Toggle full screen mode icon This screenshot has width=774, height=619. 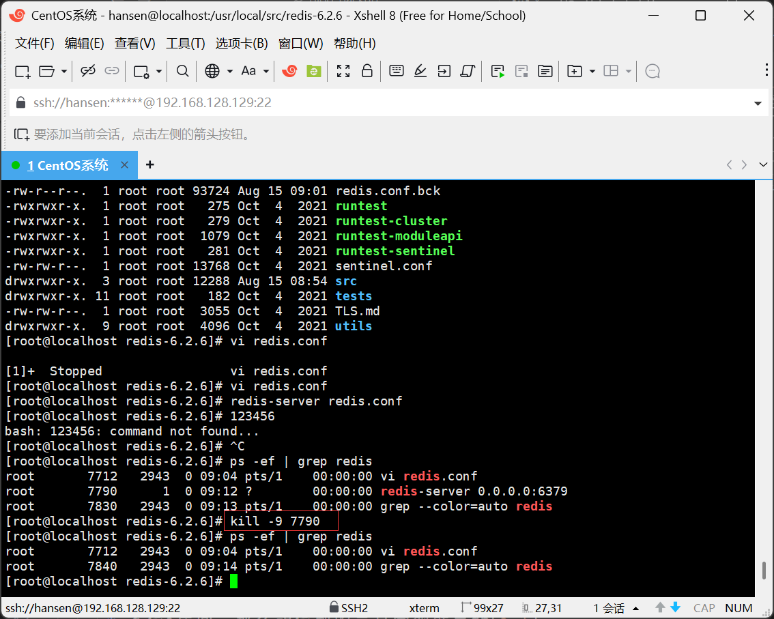[343, 71]
